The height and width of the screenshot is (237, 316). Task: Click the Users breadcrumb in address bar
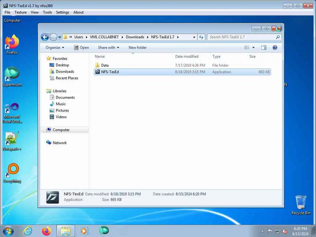pos(79,37)
